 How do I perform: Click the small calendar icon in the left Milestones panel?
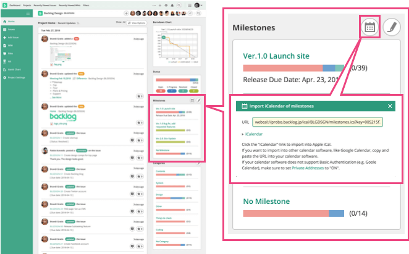(x=192, y=101)
